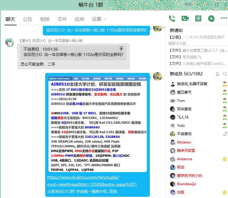Screen dimensions: 228x198
Task: Click the admin badge beside 除活动_私聊不回复
Action: (x=225, y=84)
